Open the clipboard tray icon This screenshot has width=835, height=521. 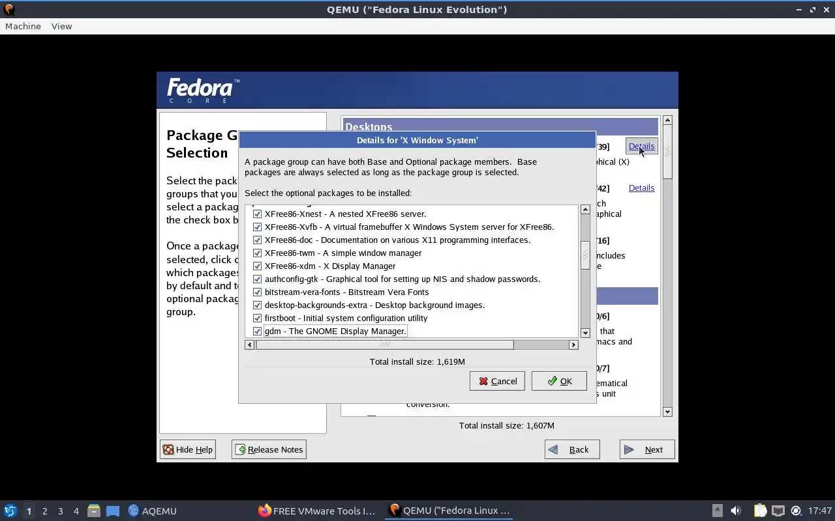(760, 511)
